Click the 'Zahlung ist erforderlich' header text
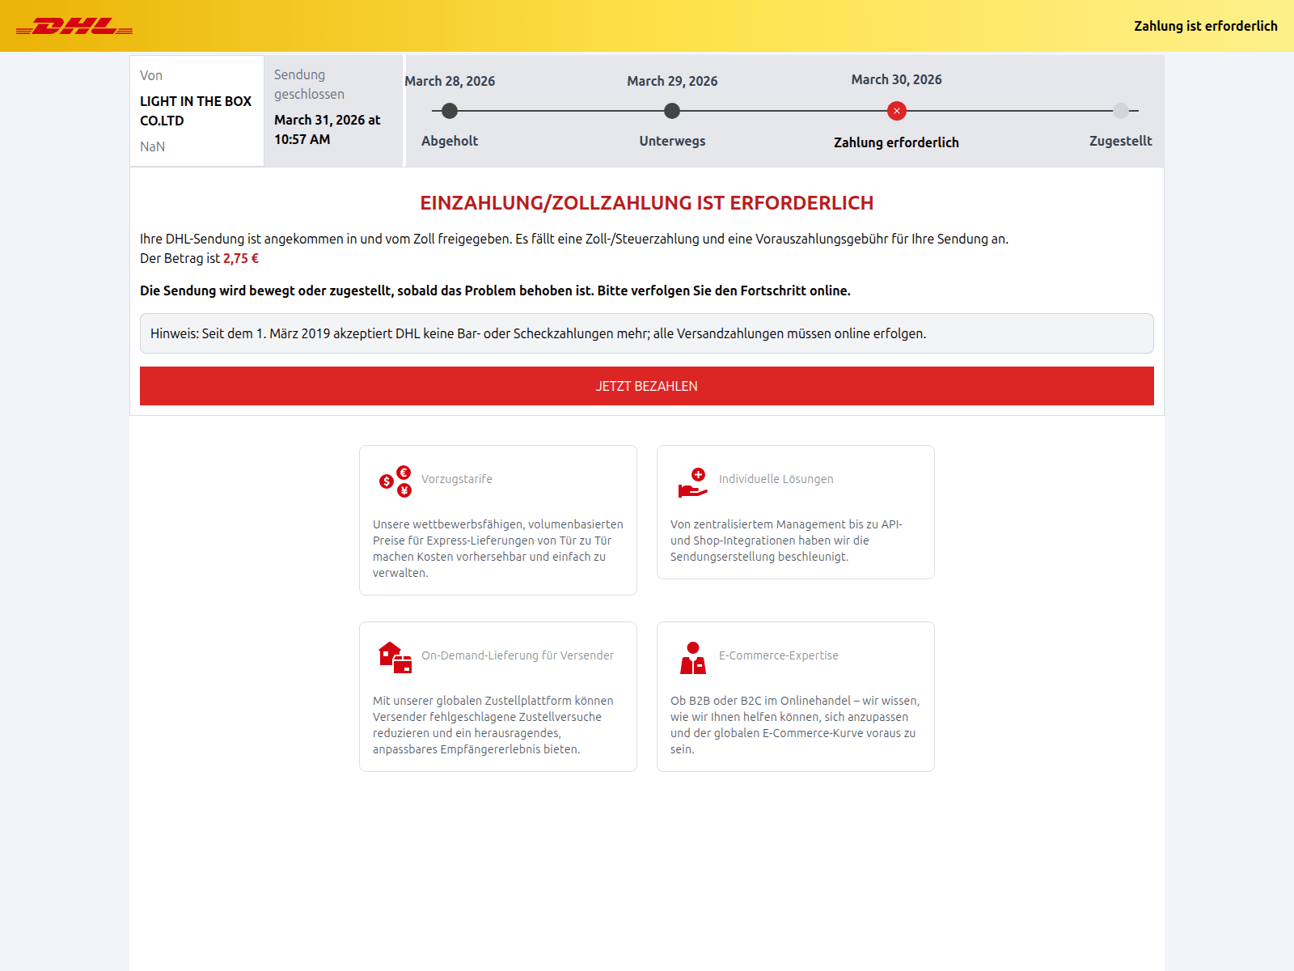Viewport: 1294px width, 971px height. 1206,26
